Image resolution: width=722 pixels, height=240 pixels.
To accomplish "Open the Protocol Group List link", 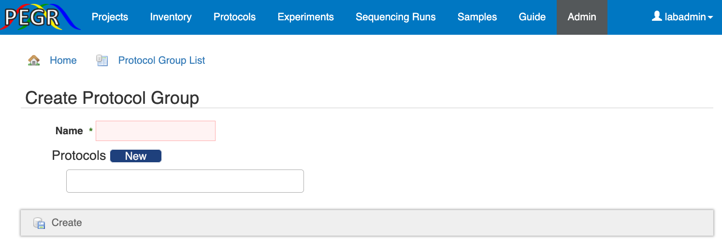I will pos(161,60).
